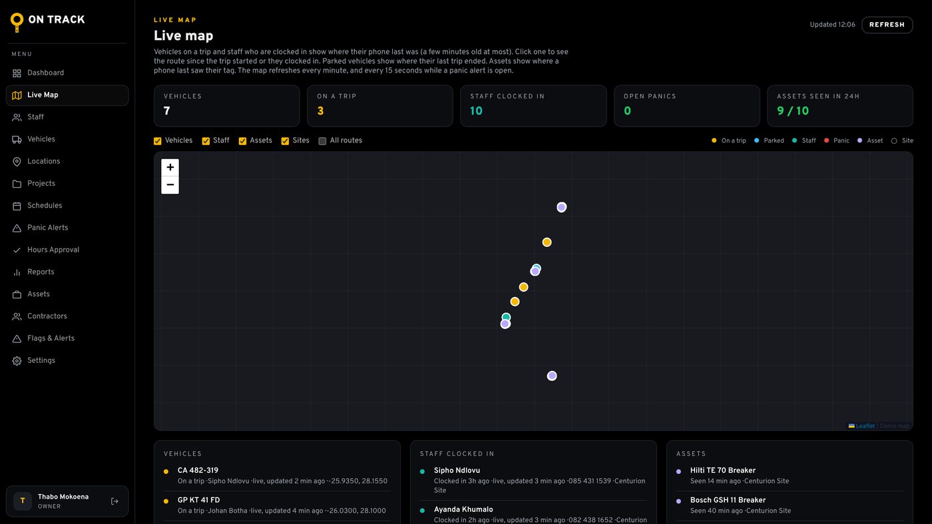Open Dashboard via its grid icon
Screen dimensions: 932x524
(17, 73)
